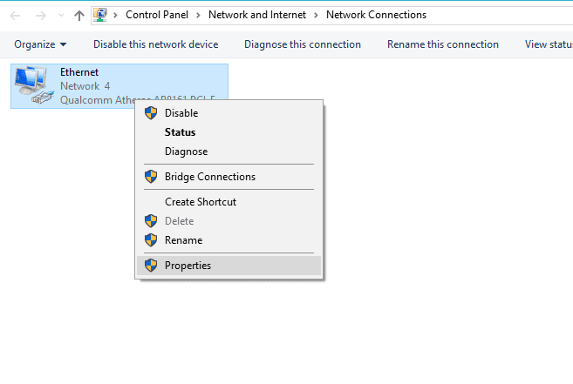573x384 pixels.
Task: Click the Up one level arrow
Action: tap(79, 16)
